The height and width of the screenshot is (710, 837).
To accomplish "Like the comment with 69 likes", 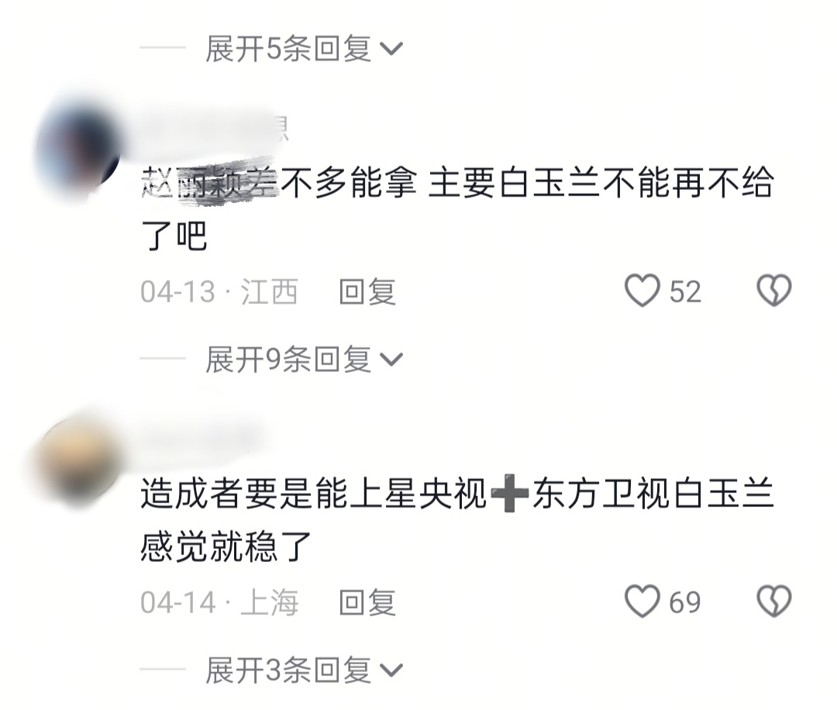I will [642, 601].
